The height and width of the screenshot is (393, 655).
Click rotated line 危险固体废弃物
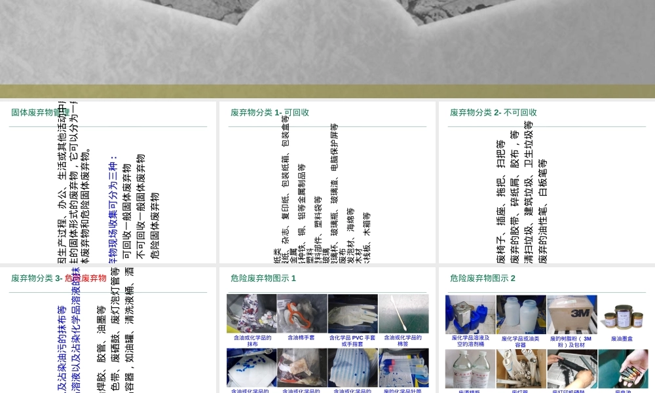tap(155, 226)
